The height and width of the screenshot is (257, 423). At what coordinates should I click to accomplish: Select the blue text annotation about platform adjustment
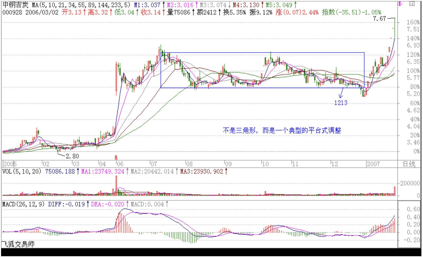(282, 130)
